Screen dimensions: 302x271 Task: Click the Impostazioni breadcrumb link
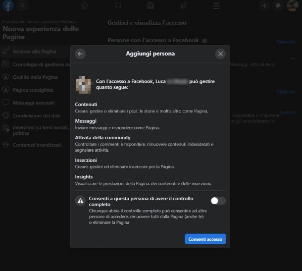pos(13,22)
